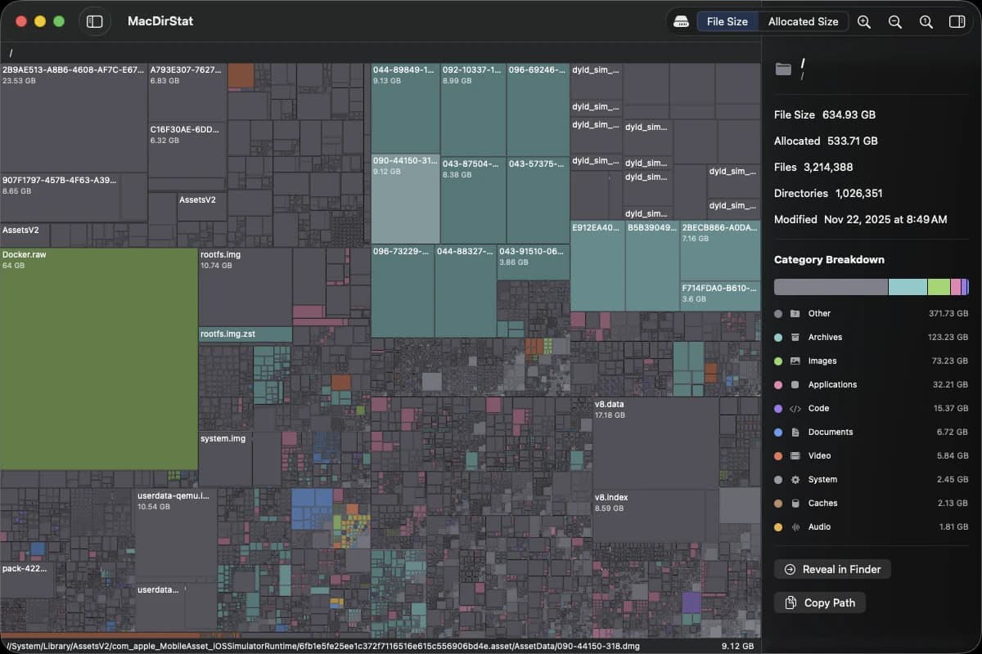The width and height of the screenshot is (982, 654).
Task: Select the 092-10337 8.99 GB block
Action: click(473, 109)
